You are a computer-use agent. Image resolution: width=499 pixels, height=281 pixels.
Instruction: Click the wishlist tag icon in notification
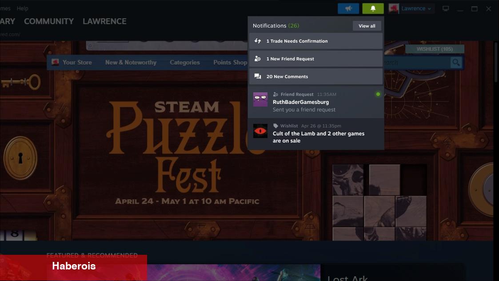click(275, 126)
